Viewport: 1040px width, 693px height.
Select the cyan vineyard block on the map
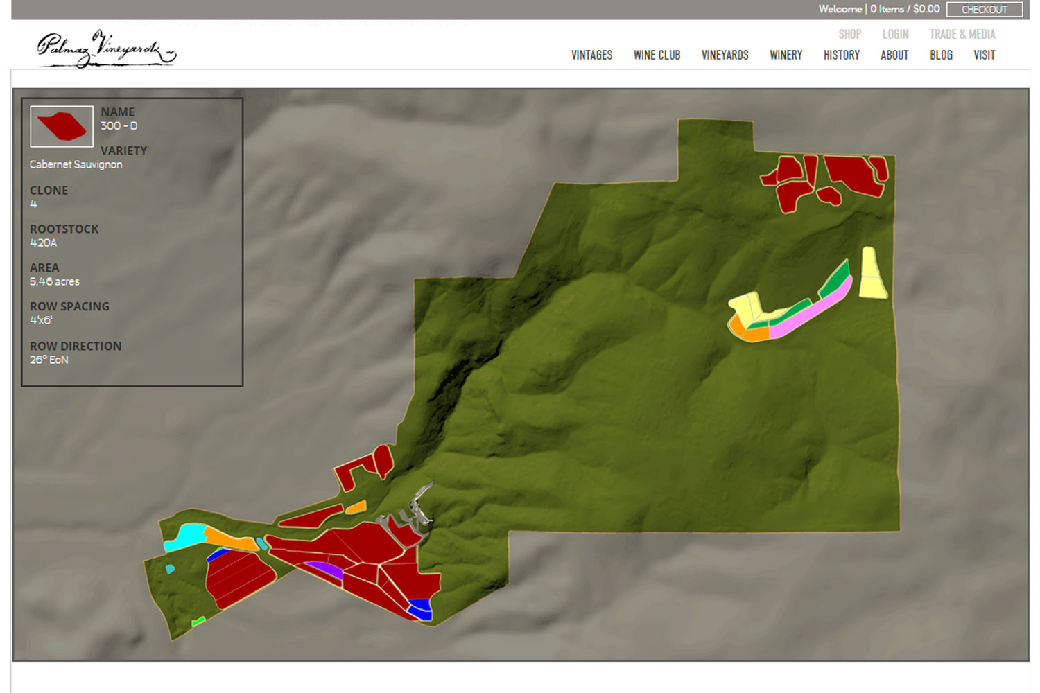[185, 536]
